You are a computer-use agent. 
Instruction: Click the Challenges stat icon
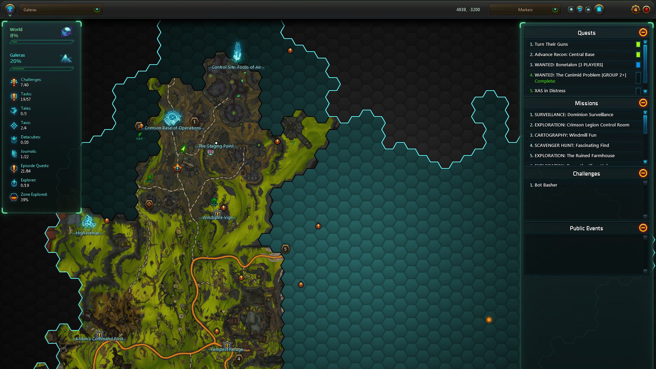click(14, 82)
